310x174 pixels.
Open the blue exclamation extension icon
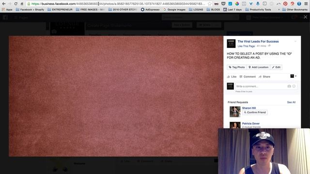[299, 4]
